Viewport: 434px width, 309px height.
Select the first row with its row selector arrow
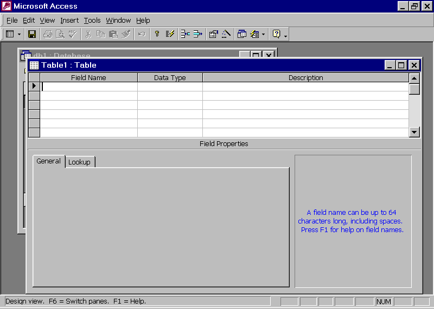click(x=34, y=87)
